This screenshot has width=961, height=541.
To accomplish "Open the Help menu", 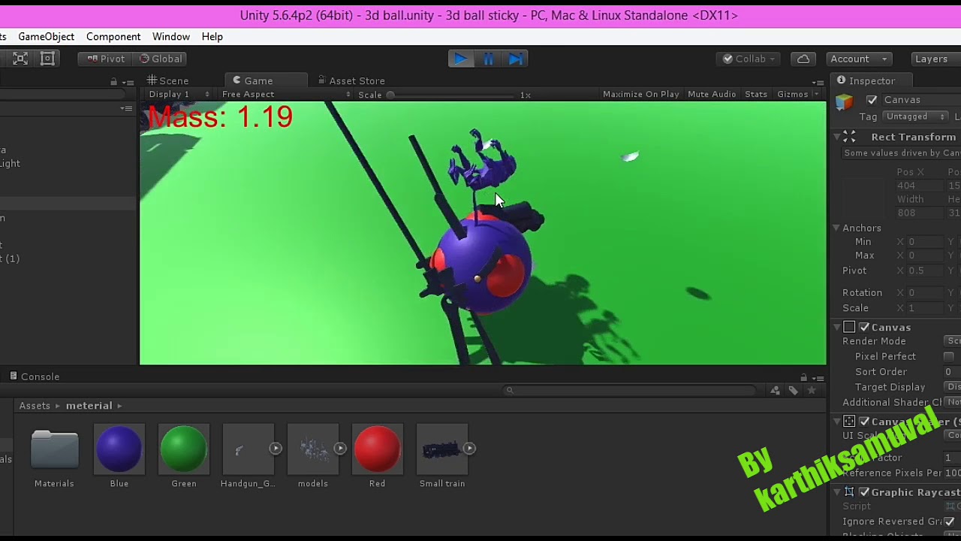I will (x=212, y=36).
